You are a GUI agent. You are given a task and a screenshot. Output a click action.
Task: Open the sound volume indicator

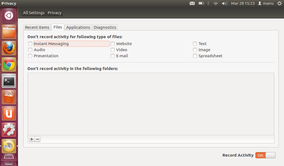tap(225, 3)
